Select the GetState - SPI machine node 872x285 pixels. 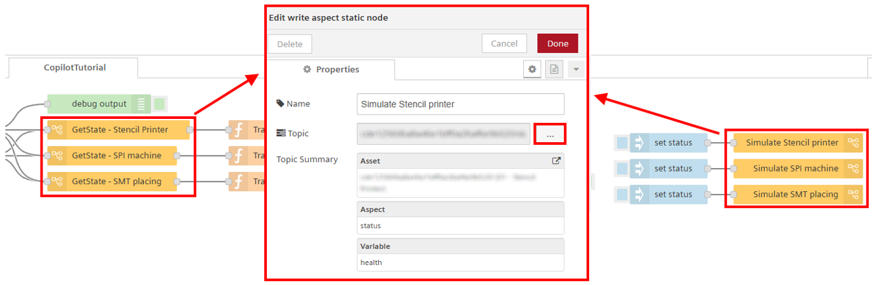116,155
